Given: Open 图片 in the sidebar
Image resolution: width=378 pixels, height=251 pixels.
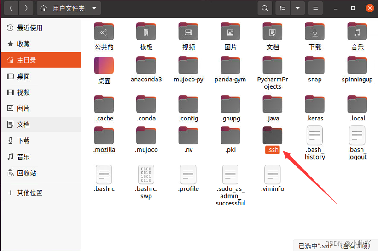Looking at the screenshot, I should pos(41,108).
